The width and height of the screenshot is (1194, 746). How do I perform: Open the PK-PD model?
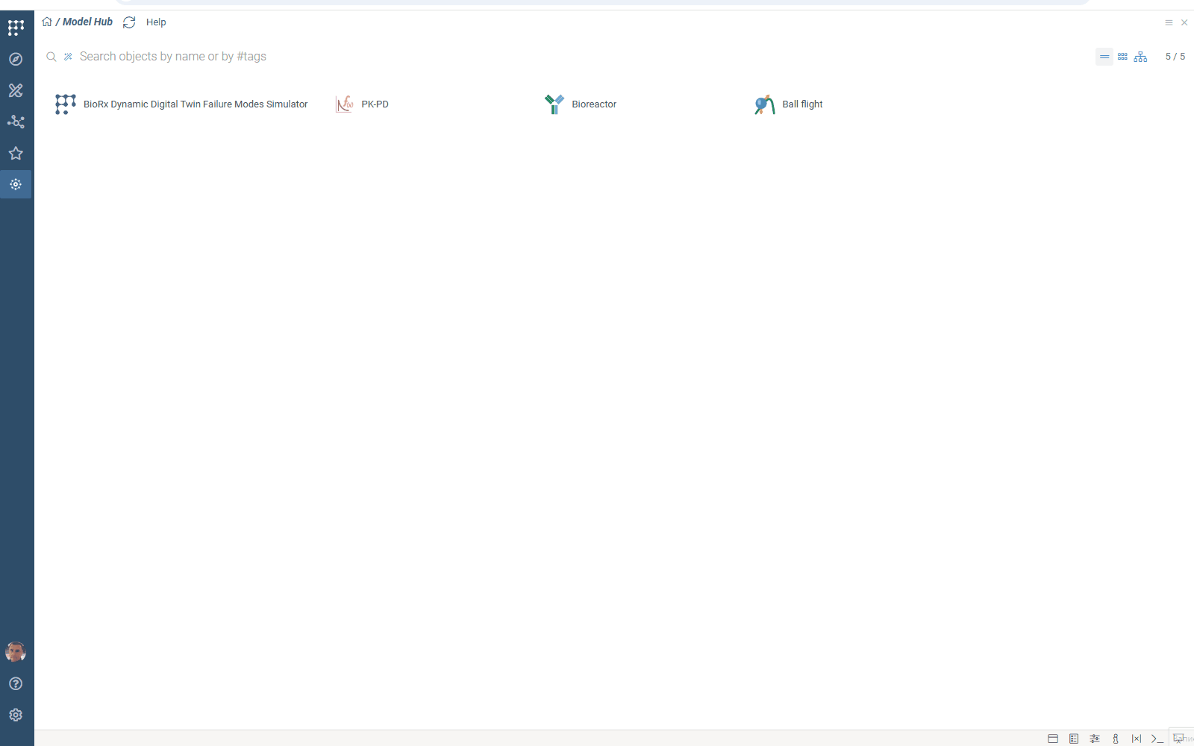[374, 104]
